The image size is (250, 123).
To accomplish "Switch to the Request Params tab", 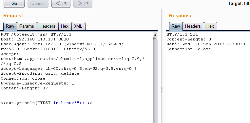I will (x=27, y=26).
